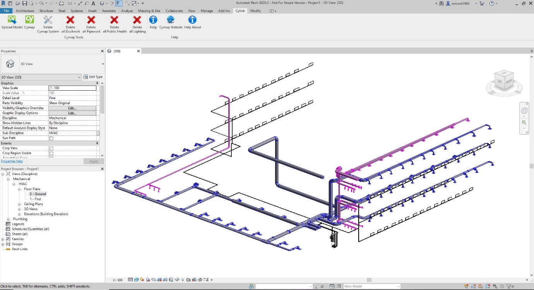Image resolution: width=534 pixels, height=290 pixels.
Task: Click Edit for Visibility/Graphics Overrides
Action: (72, 108)
